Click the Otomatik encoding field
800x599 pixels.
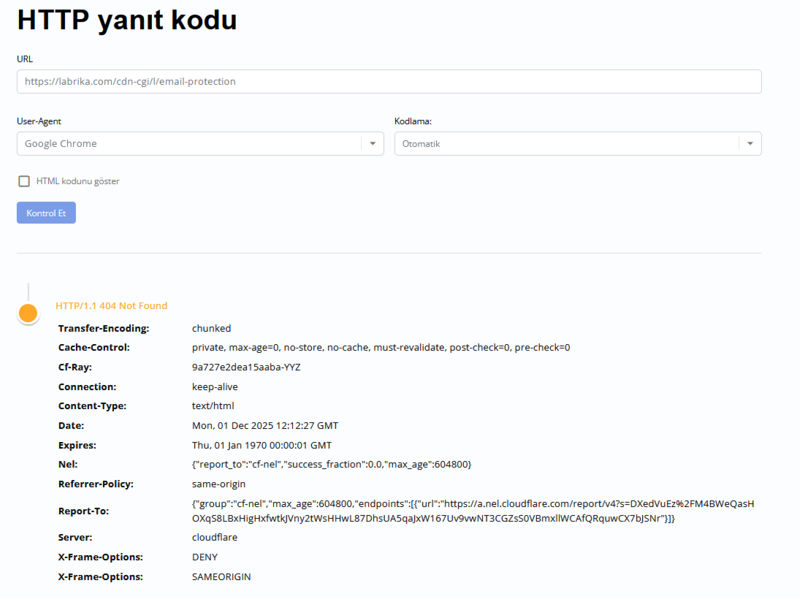566,144
